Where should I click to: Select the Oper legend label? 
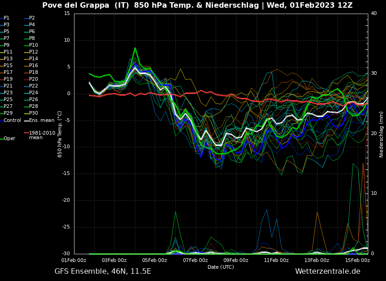10,139
